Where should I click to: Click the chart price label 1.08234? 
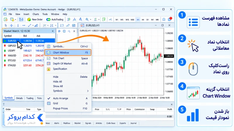[169, 56]
